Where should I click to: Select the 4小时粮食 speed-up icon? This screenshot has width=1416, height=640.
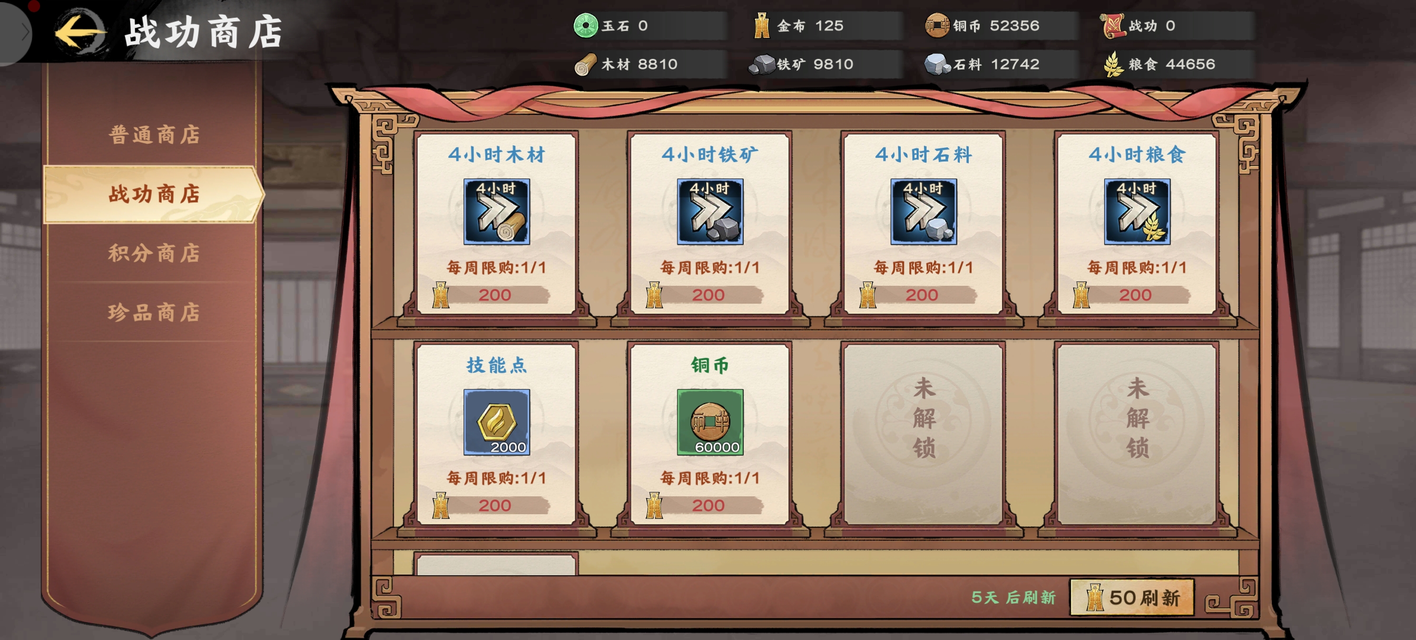pos(1137,212)
